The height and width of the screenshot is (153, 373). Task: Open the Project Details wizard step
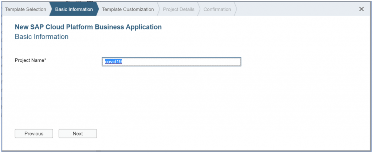[178, 9]
